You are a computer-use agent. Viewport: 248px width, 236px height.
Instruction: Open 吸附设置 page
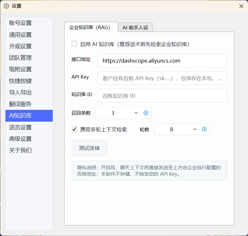pyautogui.click(x=29, y=69)
